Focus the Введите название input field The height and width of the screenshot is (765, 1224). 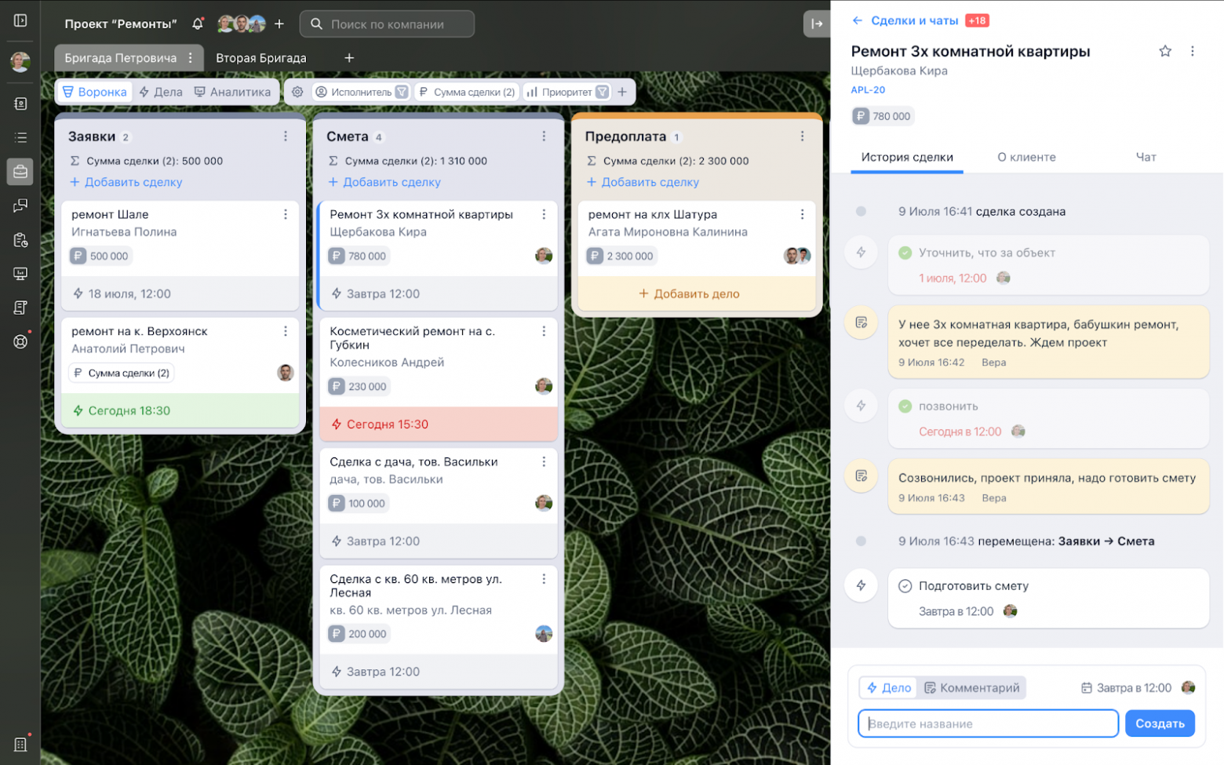tap(988, 723)
